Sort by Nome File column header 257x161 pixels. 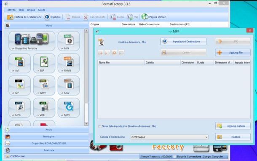[121, 62]
